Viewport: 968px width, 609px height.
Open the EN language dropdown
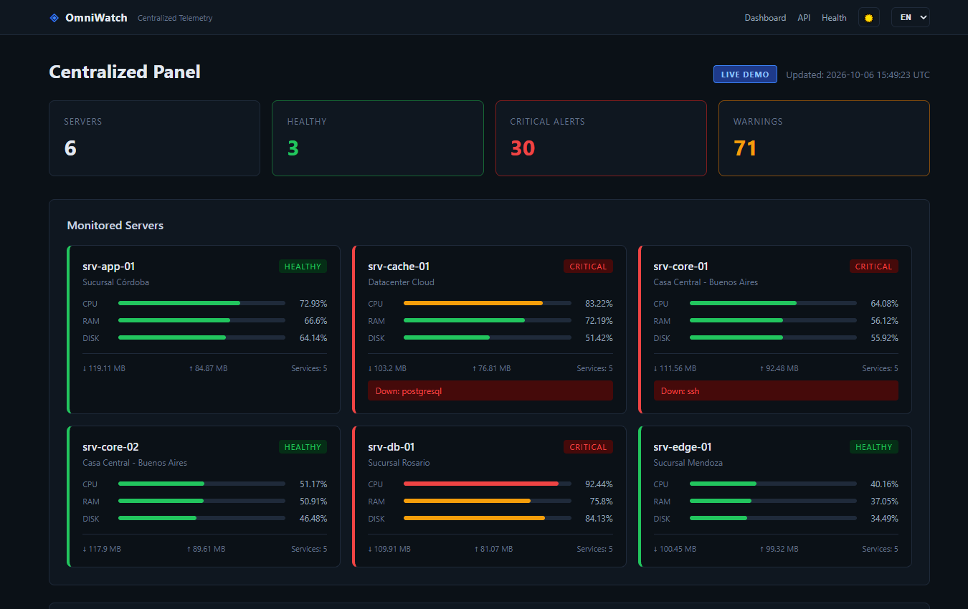[911, 17]
